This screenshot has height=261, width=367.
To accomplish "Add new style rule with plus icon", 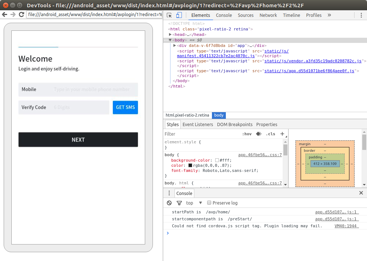I will point(282,134).
